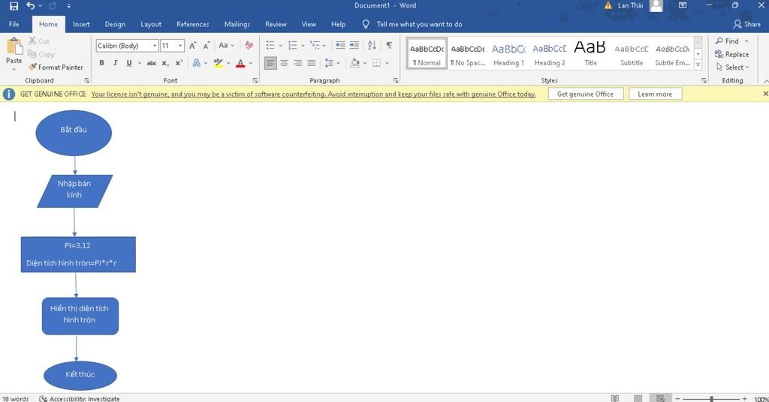This screenshot has height=402, width=769.
Task: Click the 18 words count in status bar
Action: point(16,398)
